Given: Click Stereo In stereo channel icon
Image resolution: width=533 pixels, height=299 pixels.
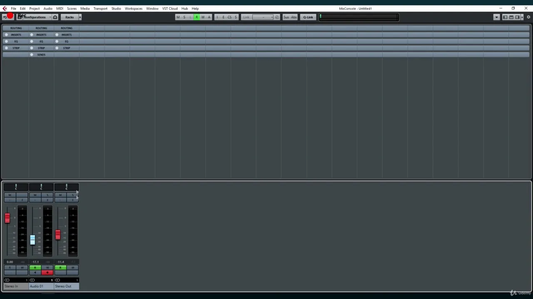Looking at the screenshot, I should 7,280.
